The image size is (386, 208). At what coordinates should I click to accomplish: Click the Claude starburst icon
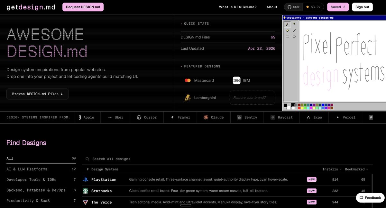206,117
